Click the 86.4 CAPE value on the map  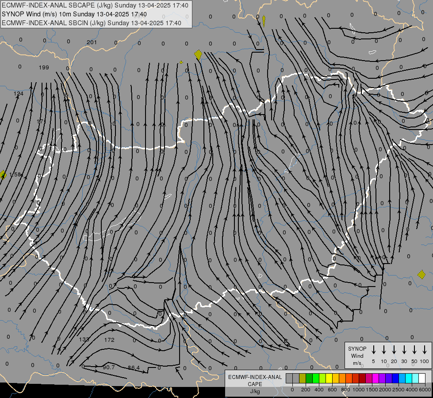point(134,367)
